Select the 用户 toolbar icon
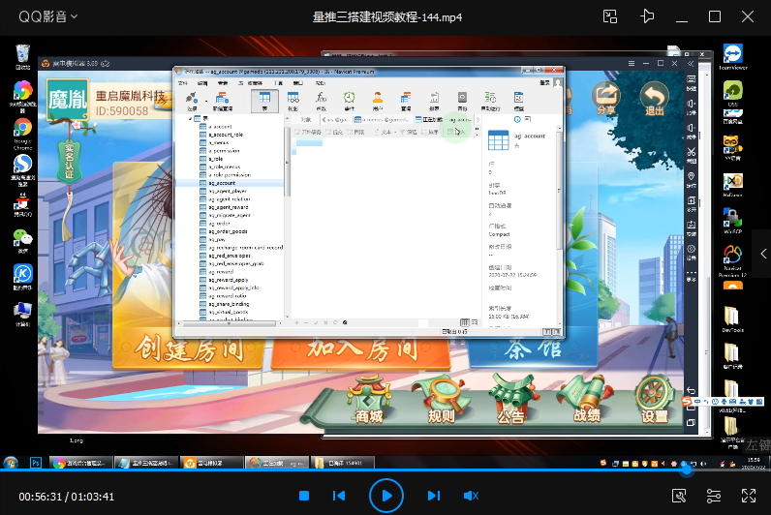This screenshot has height=515, width=771. click(377, 101)
